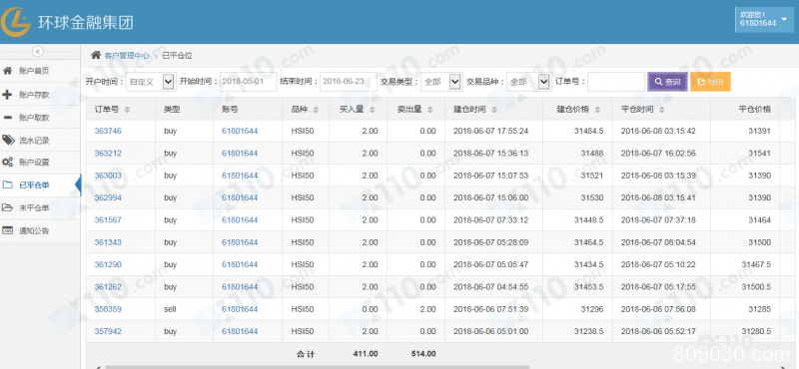Viewport: 799px width, 369px height.
Task: Click the 环球金融集团 title text
Action: pyautogui.click(x=86, y=23)
